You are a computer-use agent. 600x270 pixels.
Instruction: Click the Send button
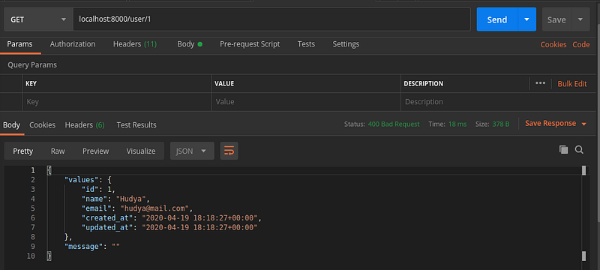click(x=497, y=19)
